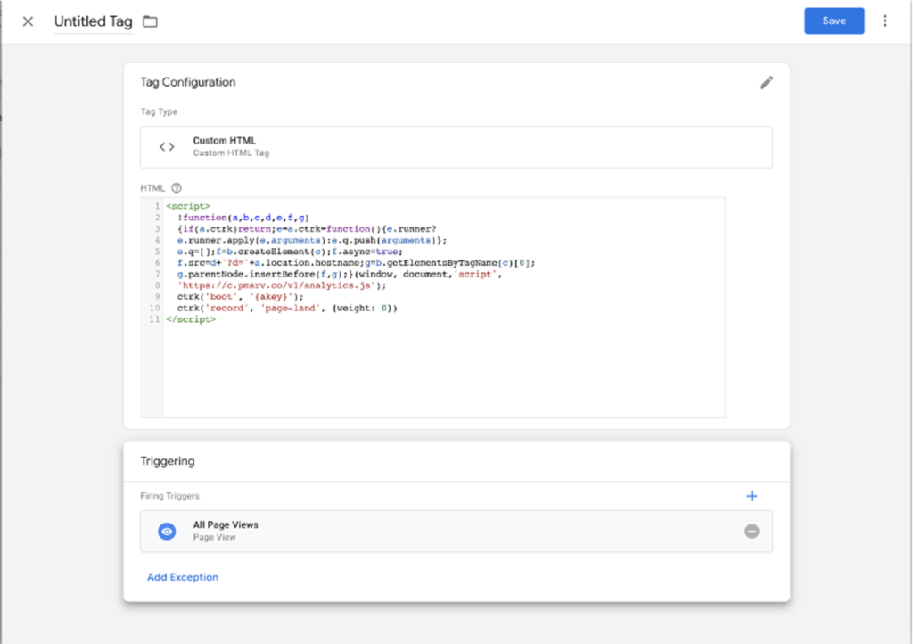Image resolution: width=913 pixels, height=644 pixels.
Task: Click the Save button
Action: (x=834, y=21)
